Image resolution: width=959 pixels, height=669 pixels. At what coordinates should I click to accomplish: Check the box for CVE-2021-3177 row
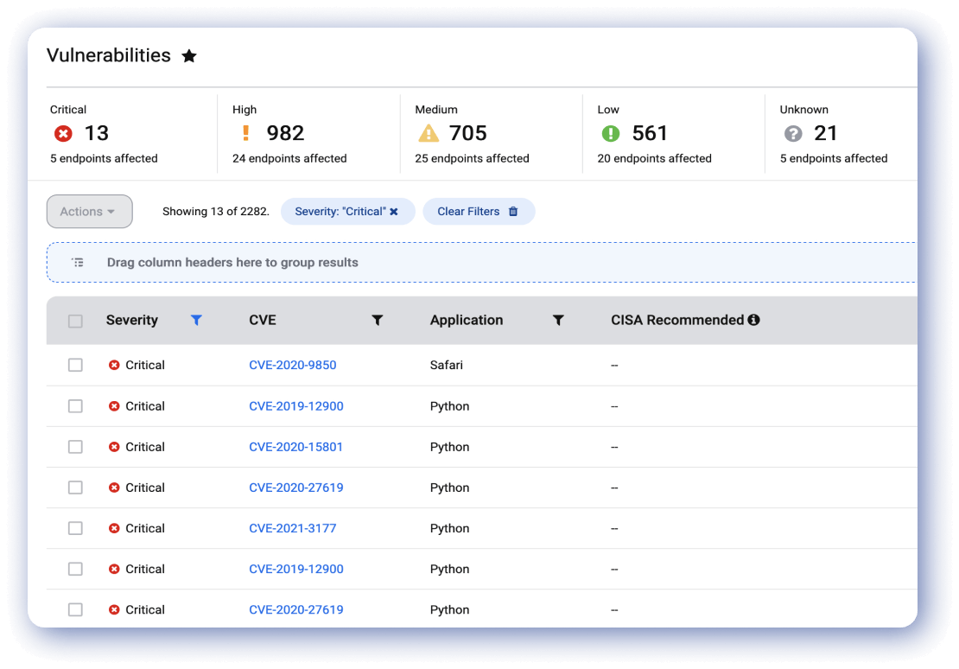pos(75,529)
